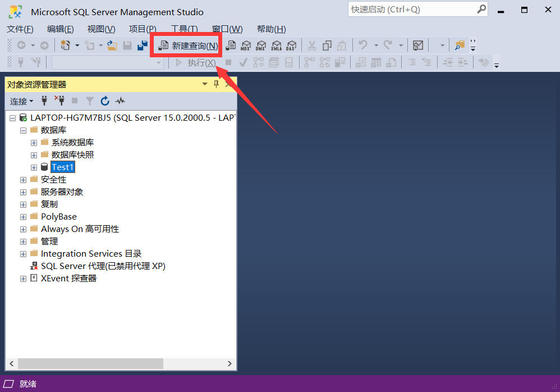Click the horizontal scrollbar right arrow
Screen dimensions: 560x392
[229, 364]
